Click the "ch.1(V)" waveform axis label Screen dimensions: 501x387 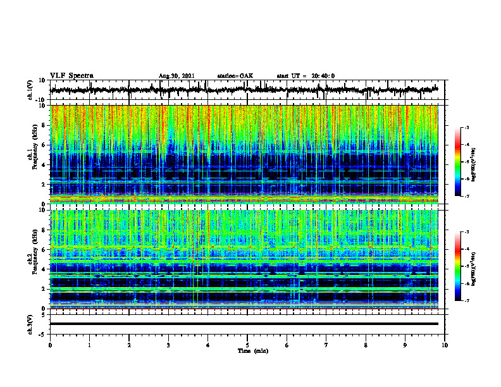point(30,90)
